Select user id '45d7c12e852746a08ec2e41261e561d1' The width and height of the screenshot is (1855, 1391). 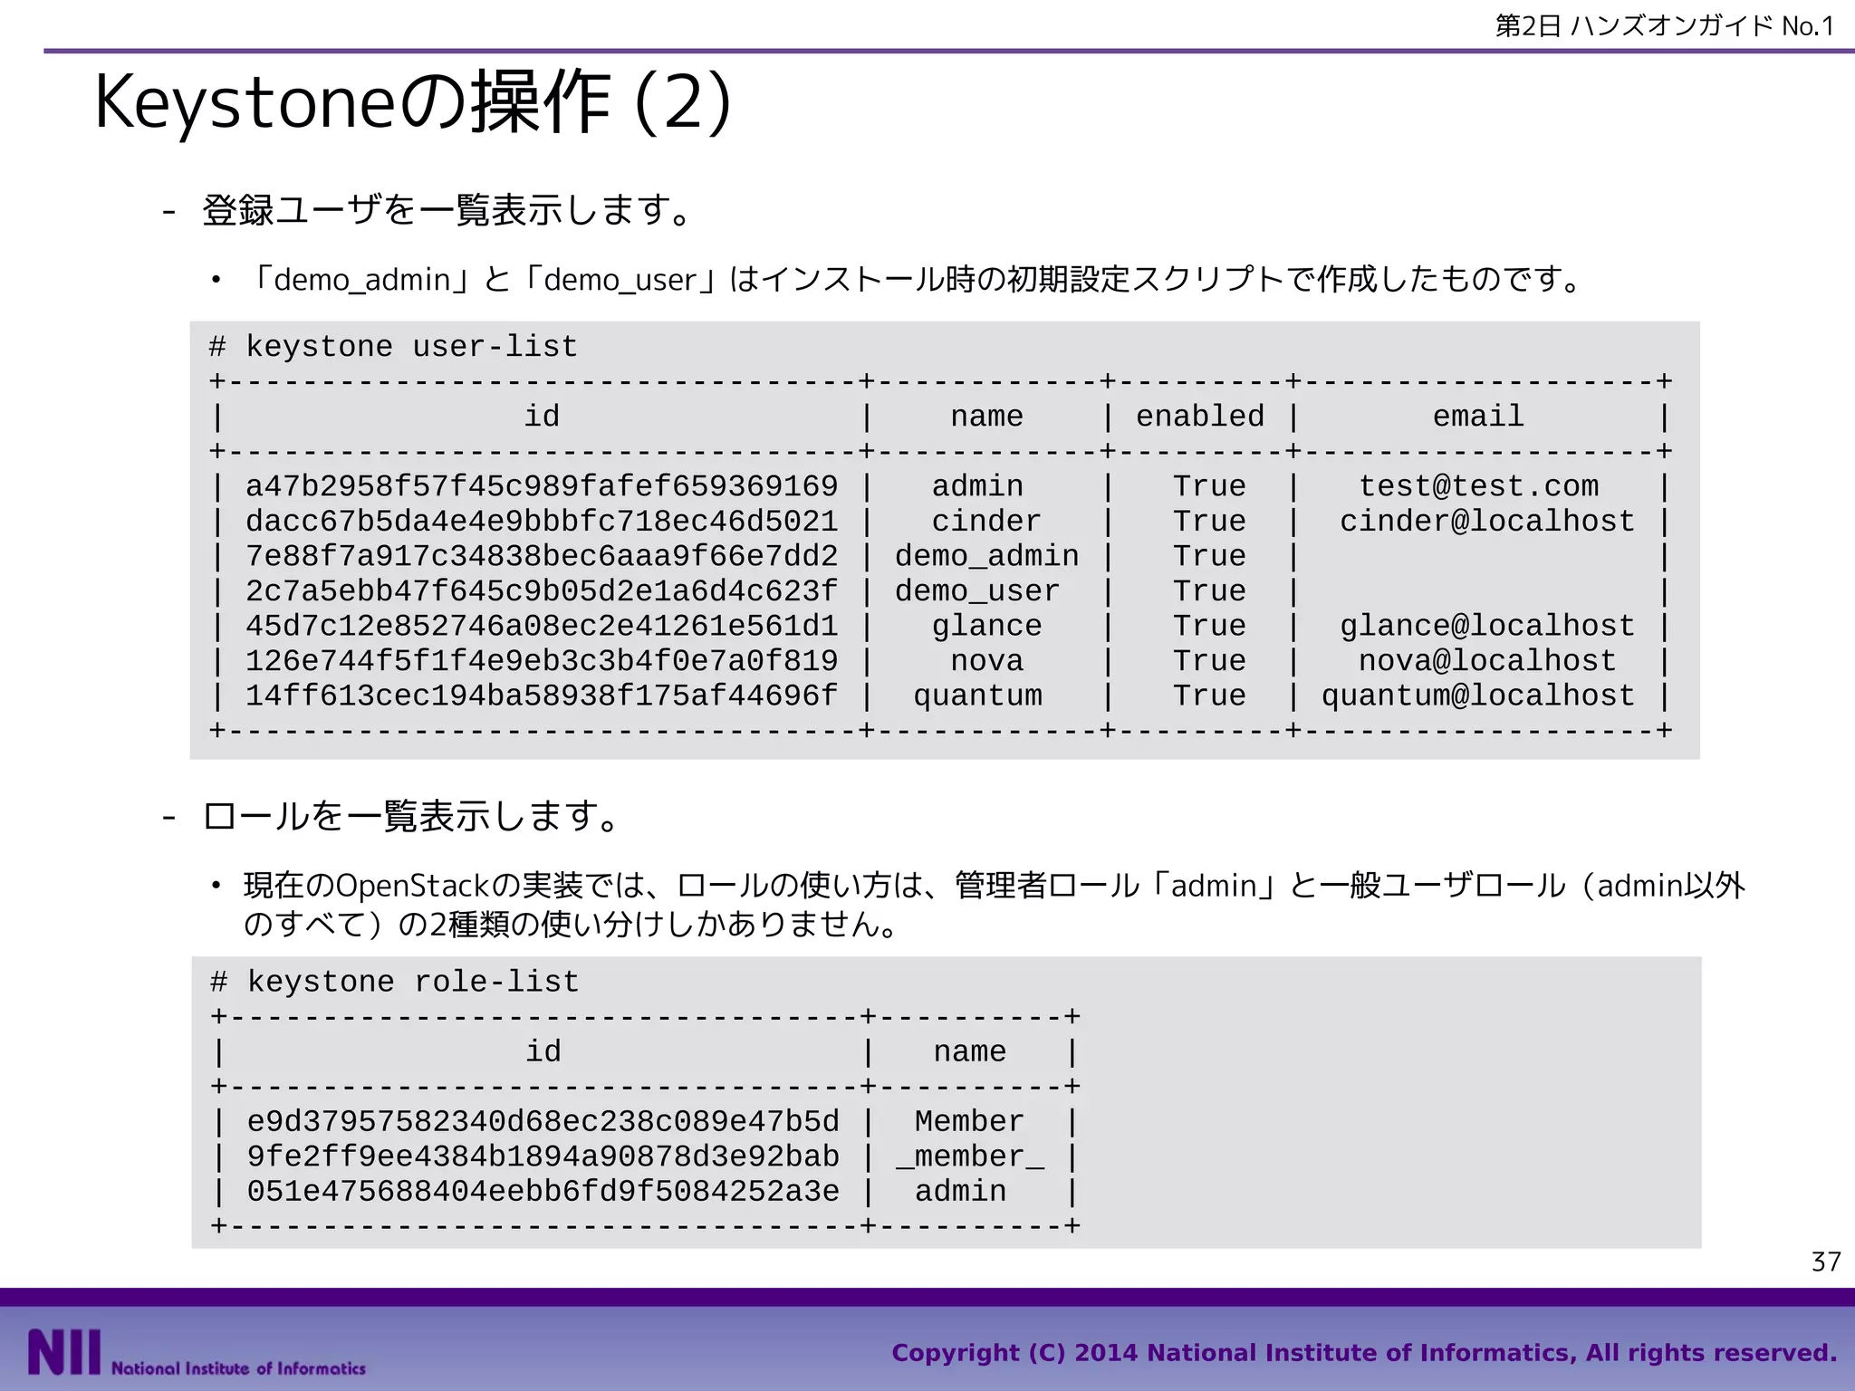pyautogui.click(x=542, y=626)
